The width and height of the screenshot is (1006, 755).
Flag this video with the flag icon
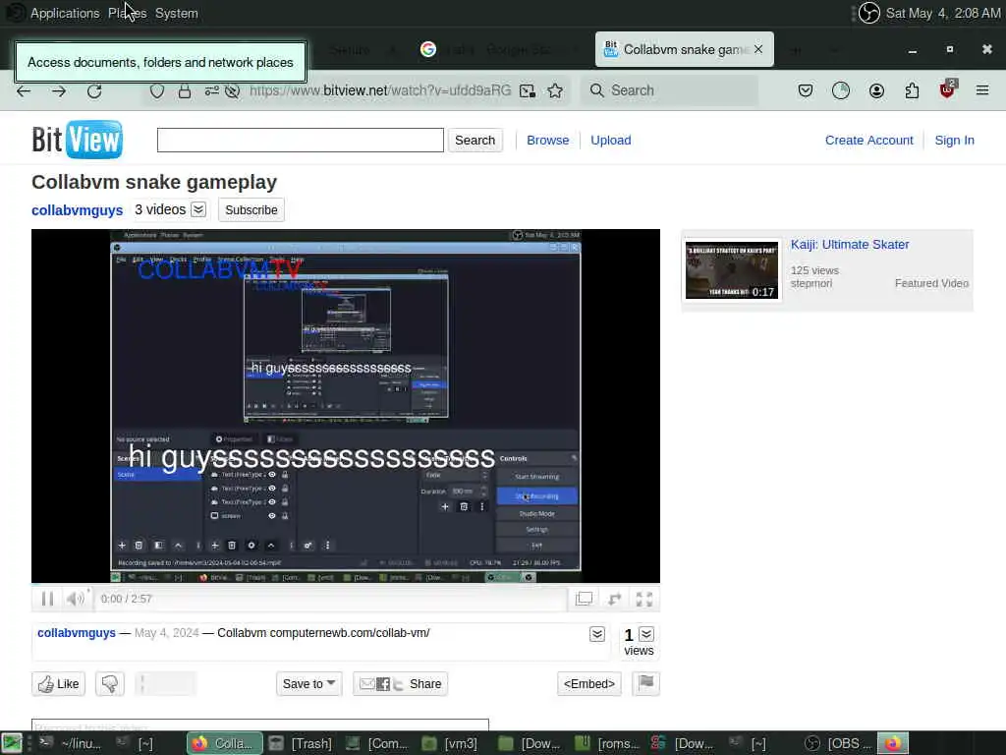[x=646, y=683]
